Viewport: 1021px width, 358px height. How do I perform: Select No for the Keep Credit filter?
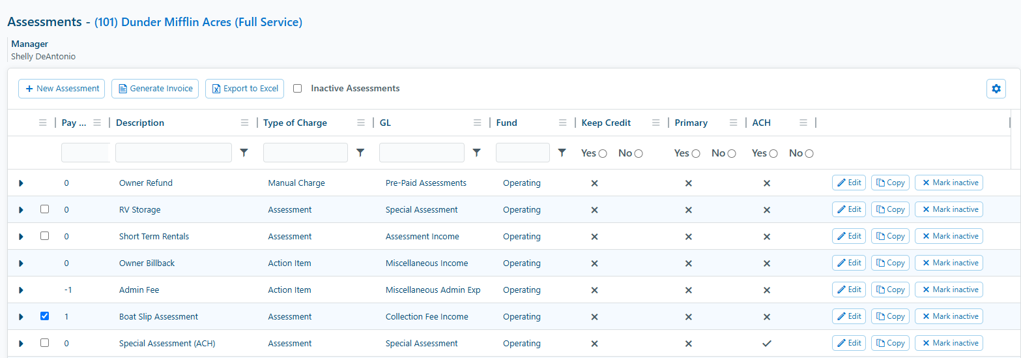[x=639, y=153]
